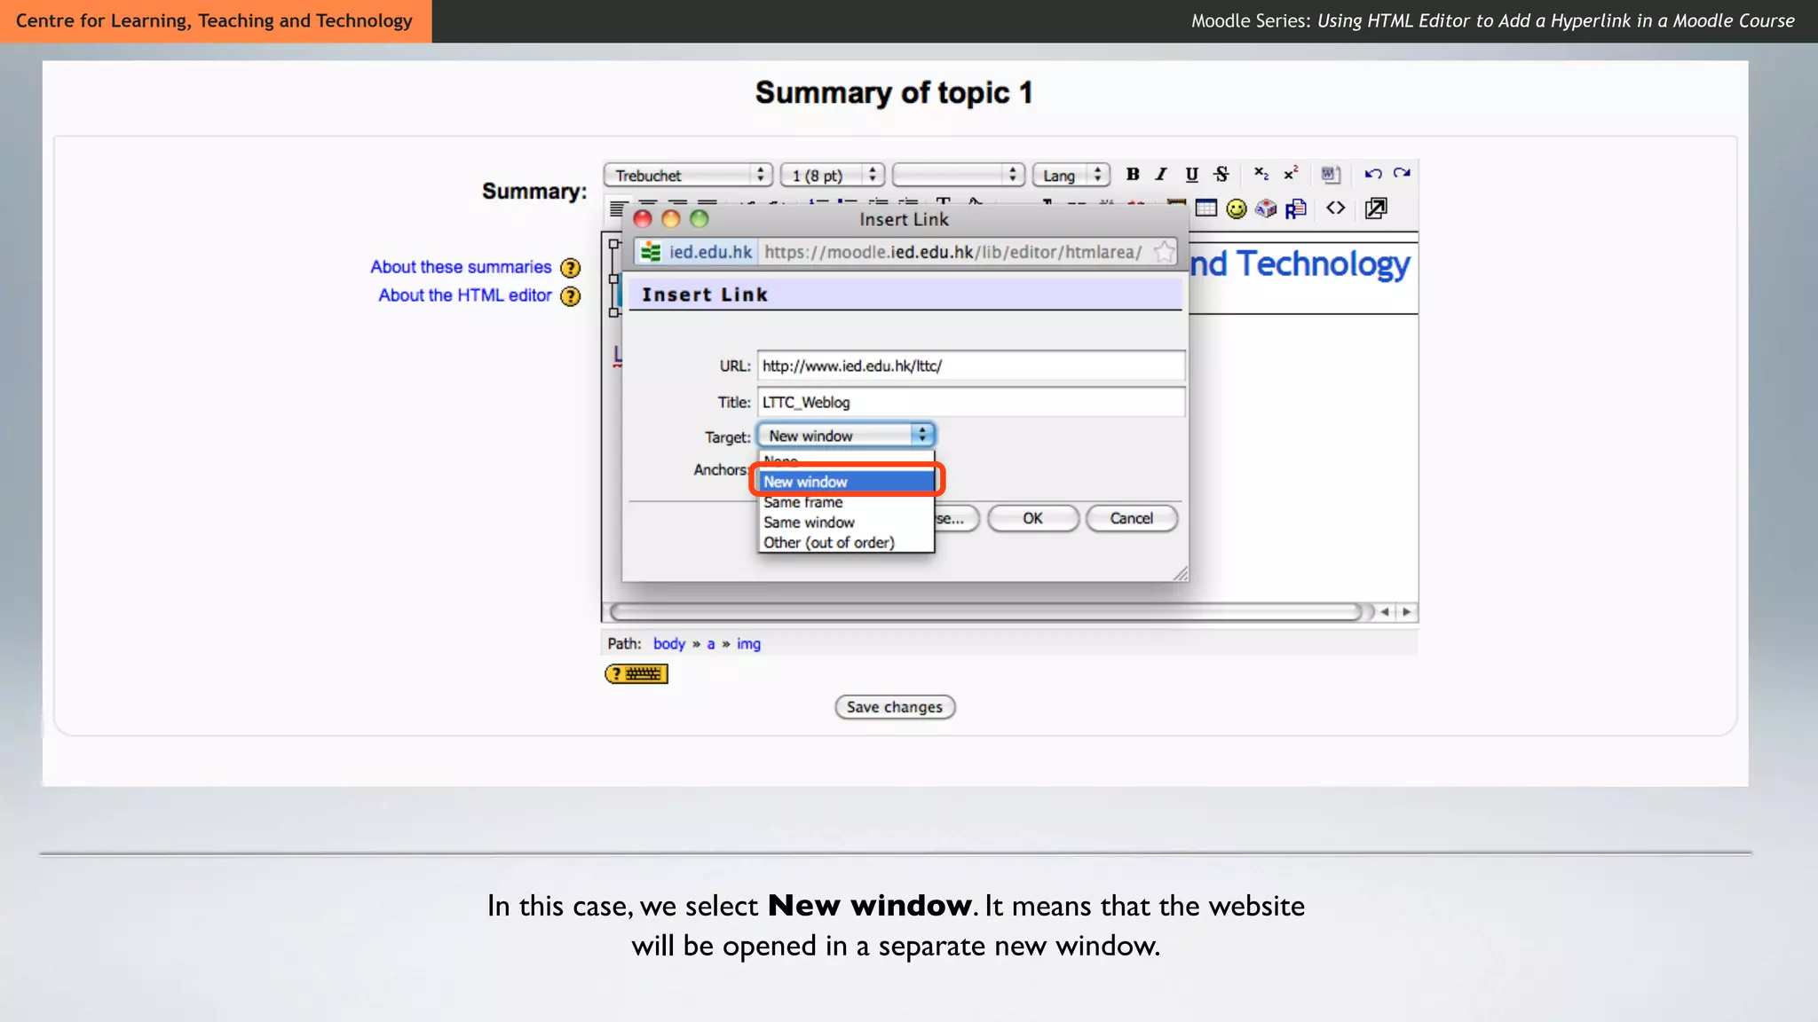The height and width of the screenshot is (1022, 1818).
Task: Click the a element in the path
Action: tap(711, 644)
